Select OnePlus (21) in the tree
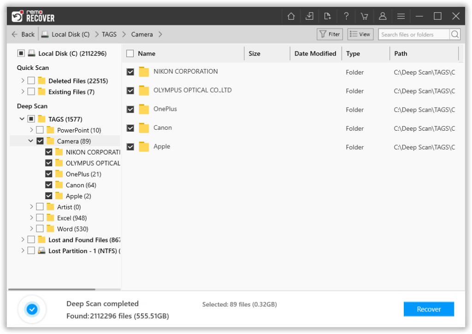The width and height of the screenshot is (472, 334). pos(83,174)
